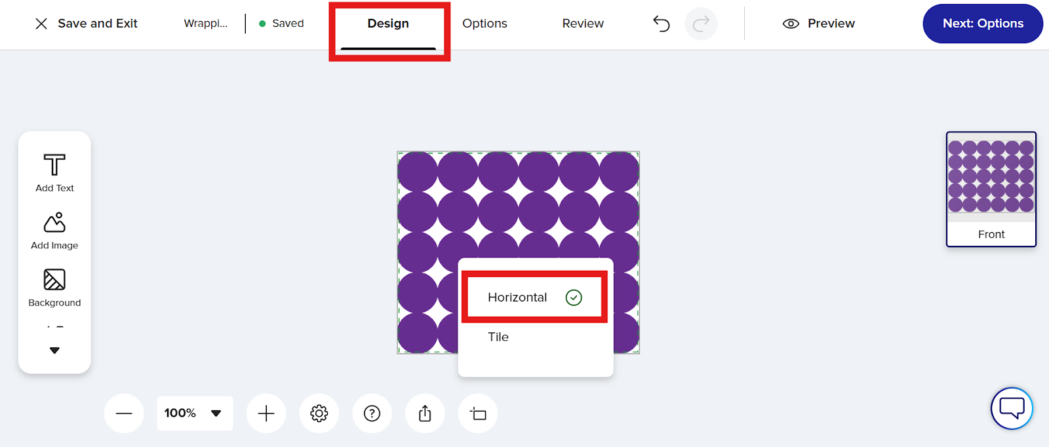The width and height of the screenshot is (1049, 447).
Task: Click the redo arrow icon
Action: (701, 24)
